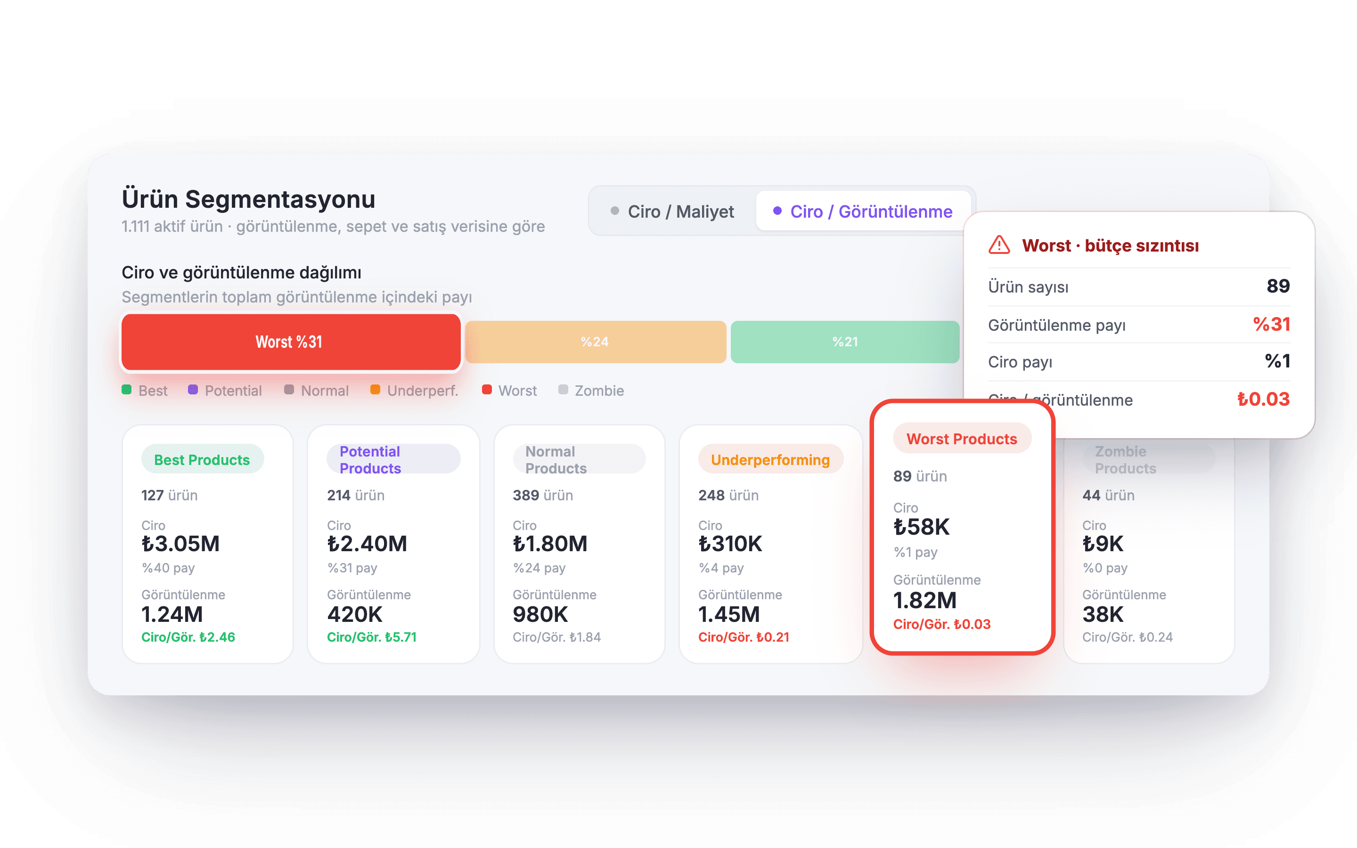Click the red Worst legend square
The height and width of the screenshot is (848, 1357).
(x=487, y=390)
